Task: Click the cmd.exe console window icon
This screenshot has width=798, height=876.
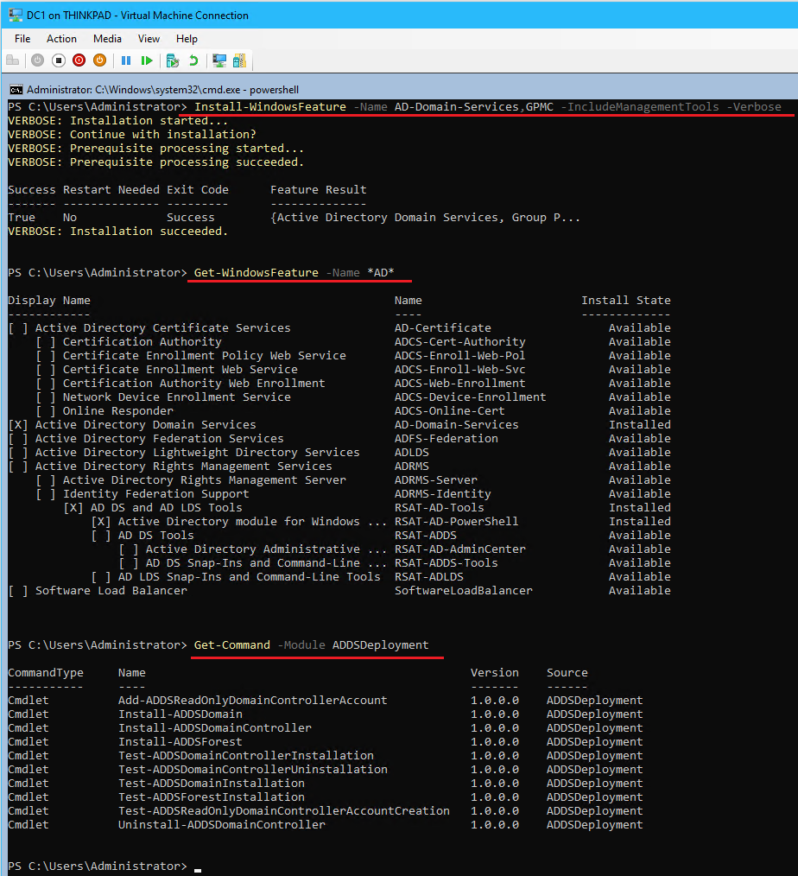Action: point(16,89)
